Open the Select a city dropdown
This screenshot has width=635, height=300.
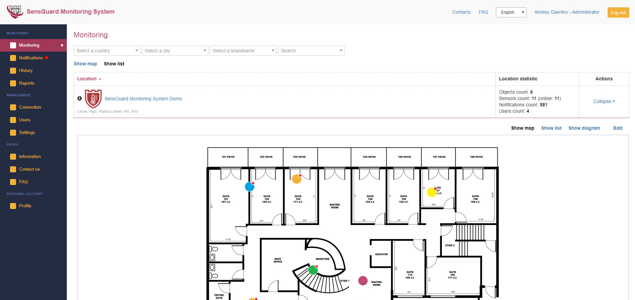point(175,50)
